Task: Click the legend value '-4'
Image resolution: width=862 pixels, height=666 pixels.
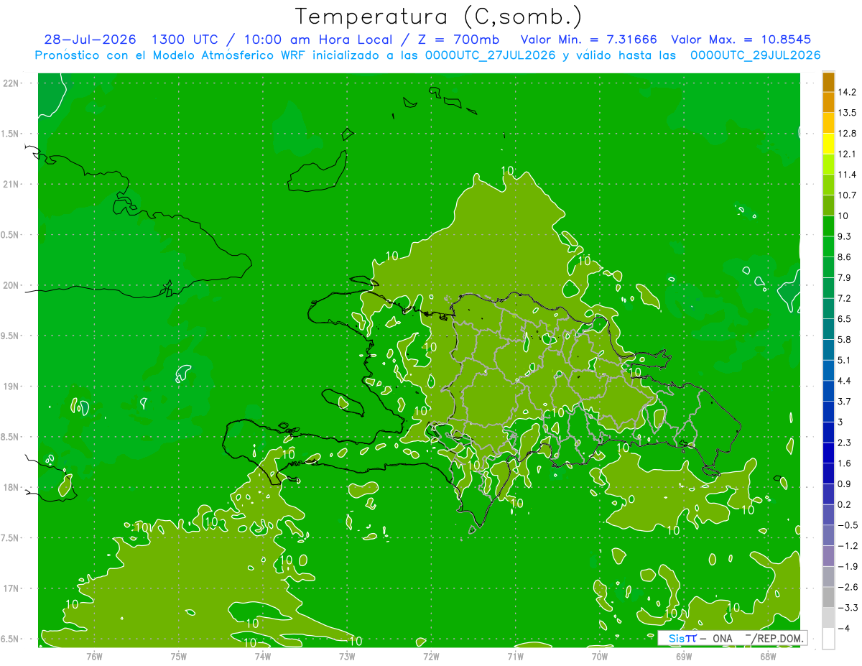Action: pos(844,629)
